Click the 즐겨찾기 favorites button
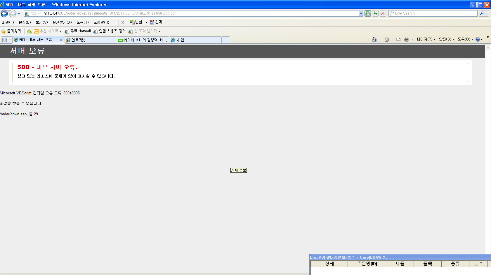The height and width of the screenshot is (275, 491). point(11,31)
